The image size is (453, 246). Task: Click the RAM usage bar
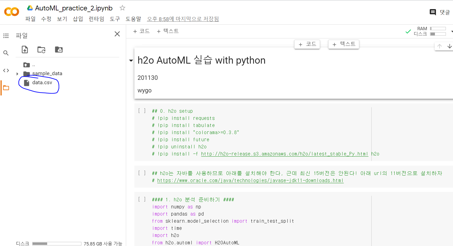click(x=438, y=29)
